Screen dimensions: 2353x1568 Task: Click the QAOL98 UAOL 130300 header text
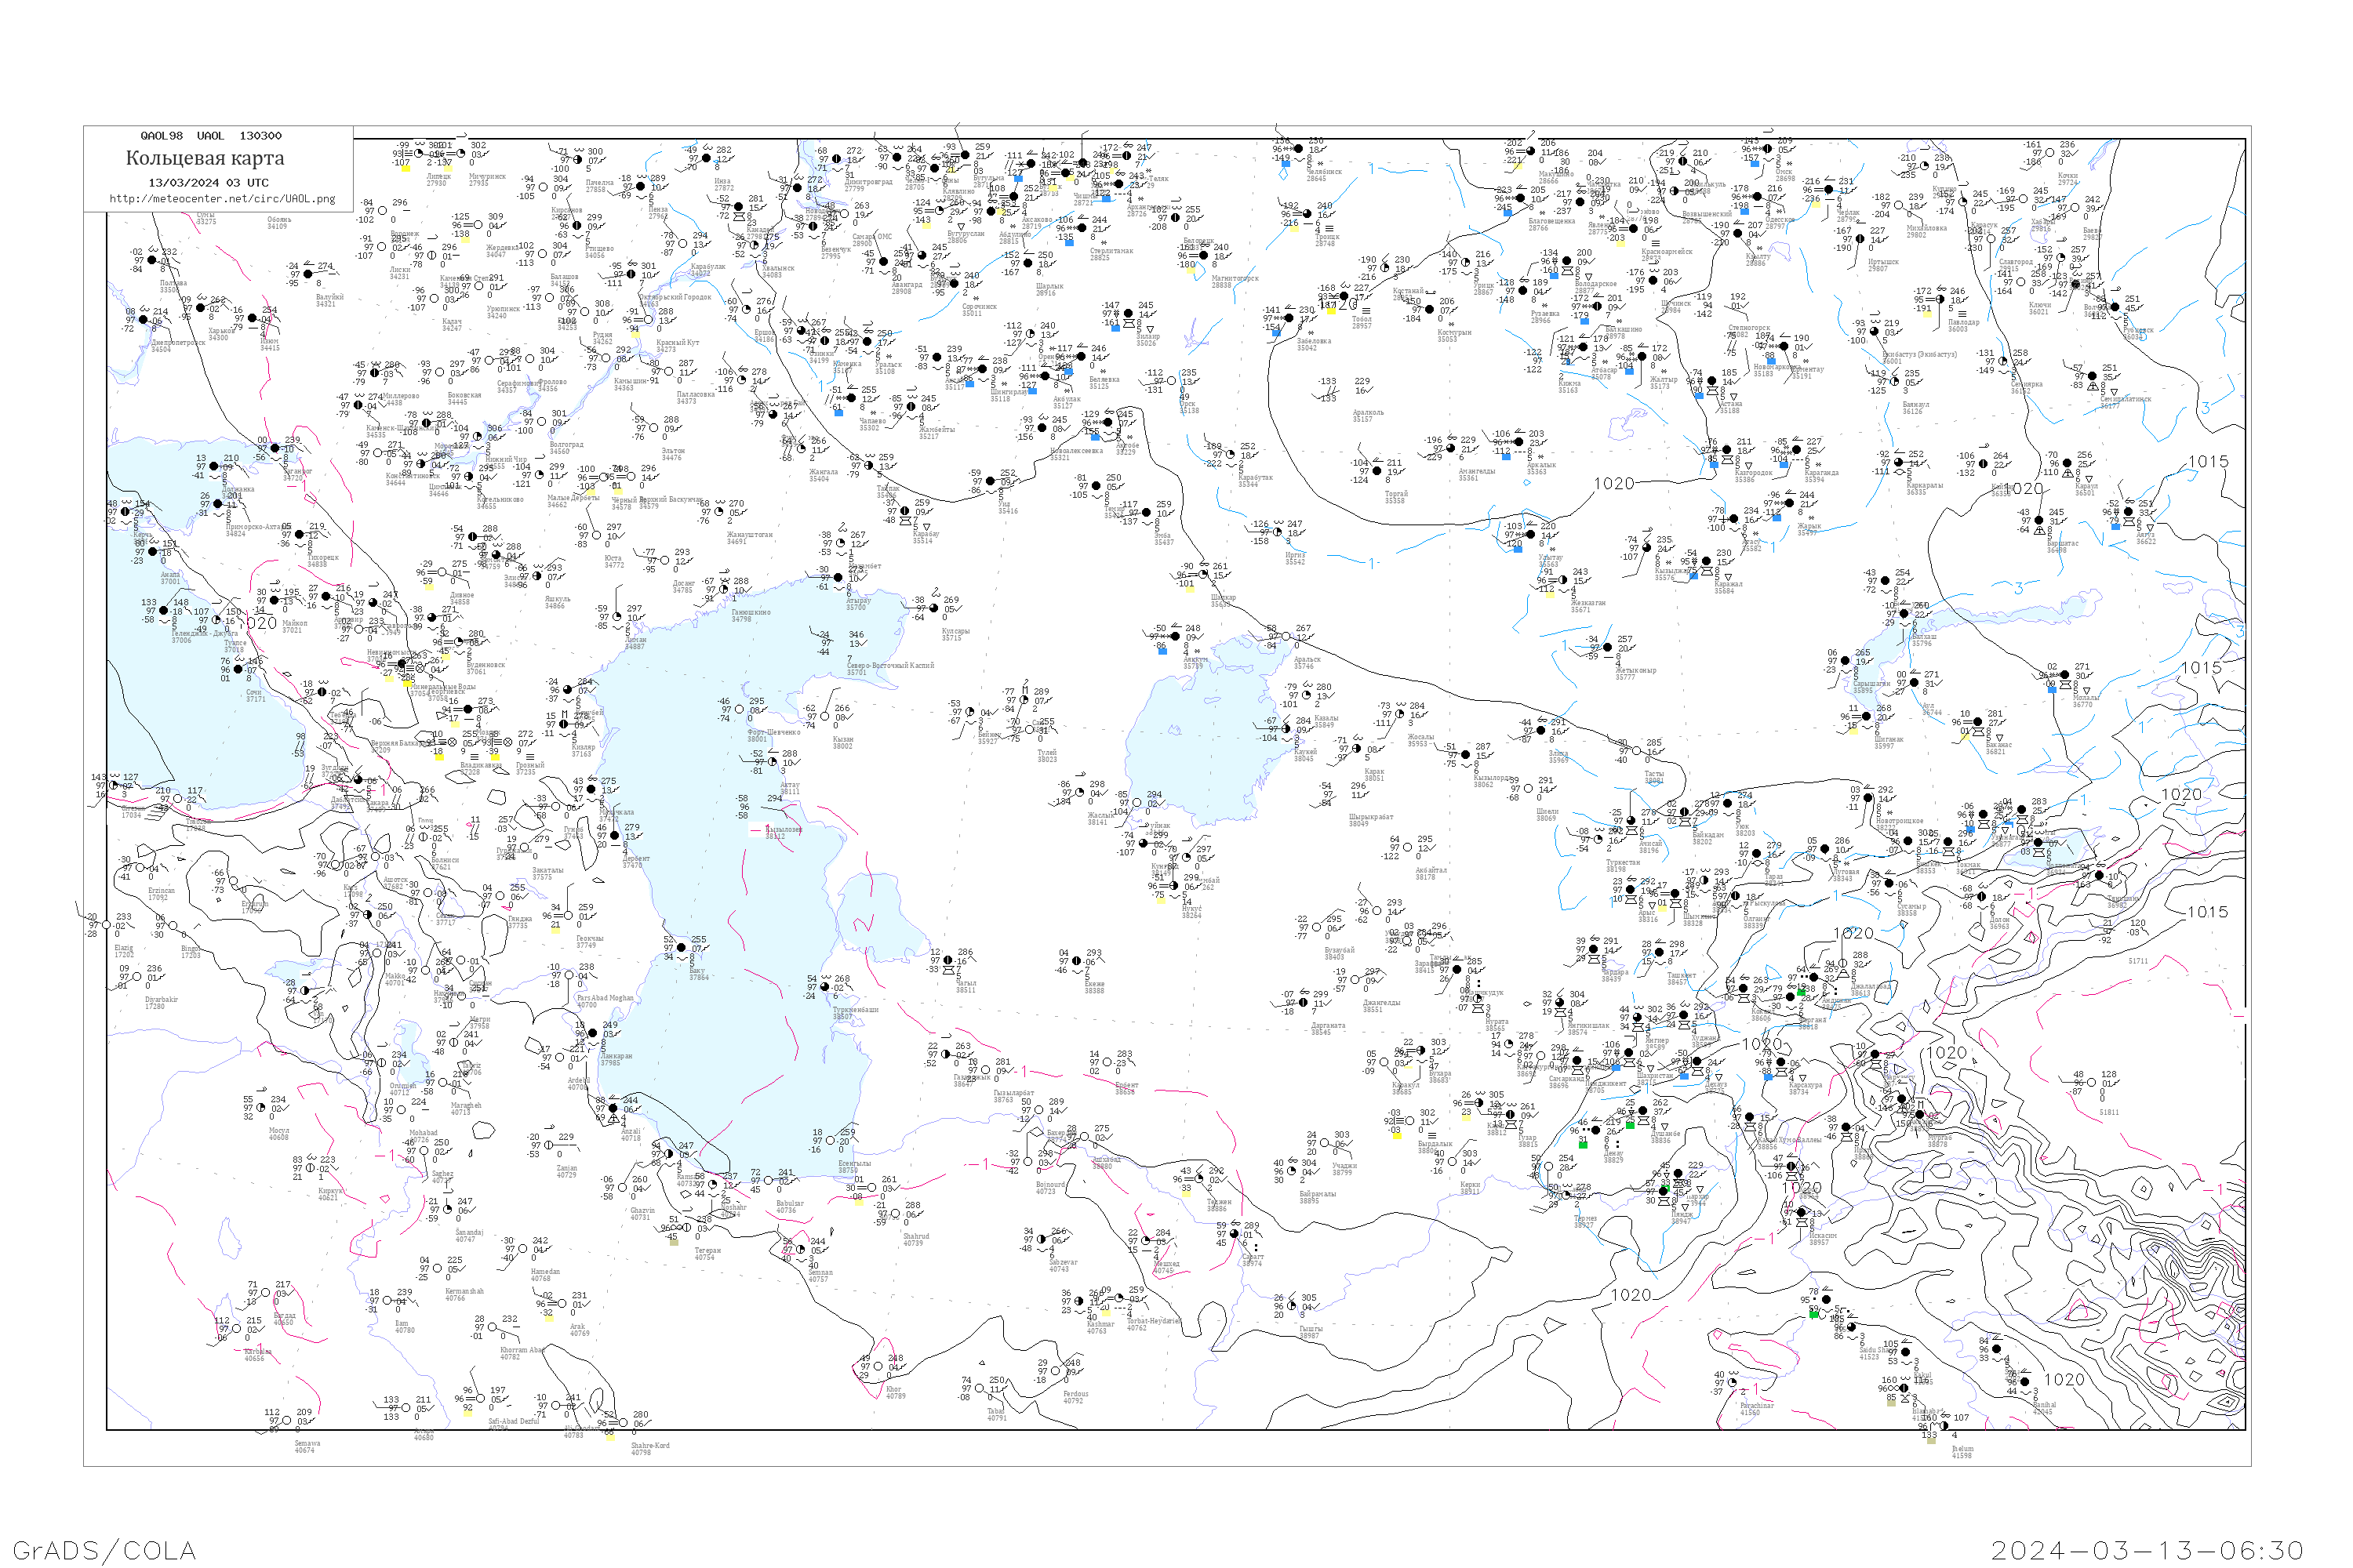tap(211, 136)
